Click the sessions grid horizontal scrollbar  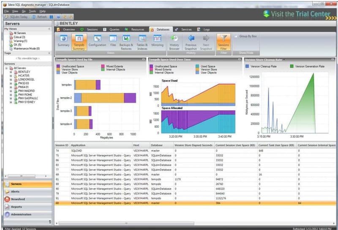coord(126,223)
